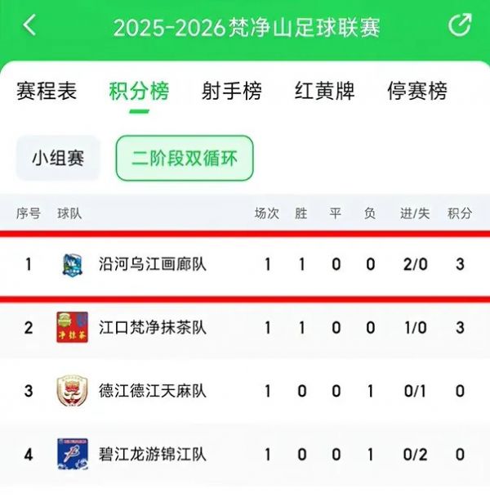Tap the 进/失 column header
The width and height of the screenshot is (490, 498).
(x=415, y=213)
